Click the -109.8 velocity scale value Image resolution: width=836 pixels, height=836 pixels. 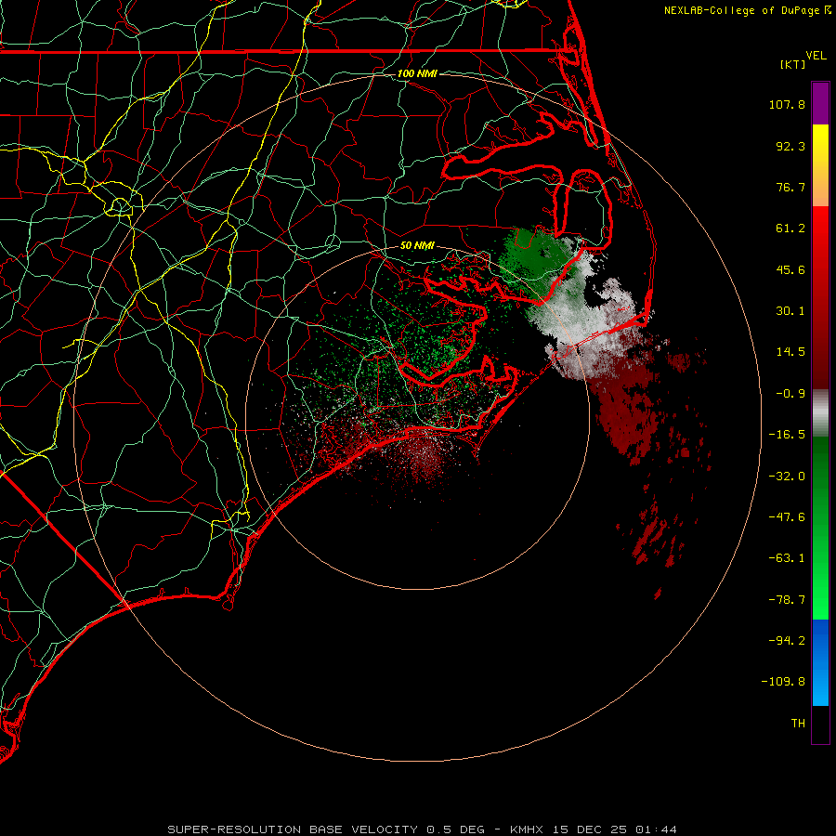783,682
